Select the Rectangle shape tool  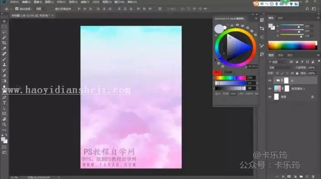click(4, 114)
